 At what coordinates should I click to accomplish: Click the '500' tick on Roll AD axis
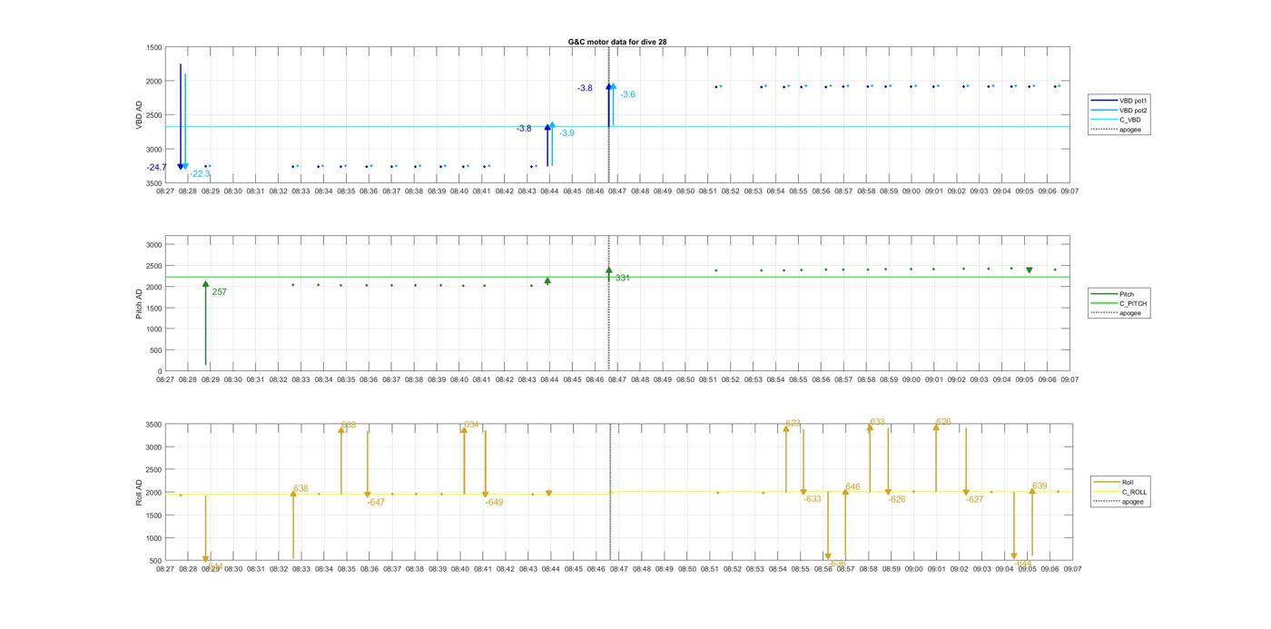coord(157,561)
